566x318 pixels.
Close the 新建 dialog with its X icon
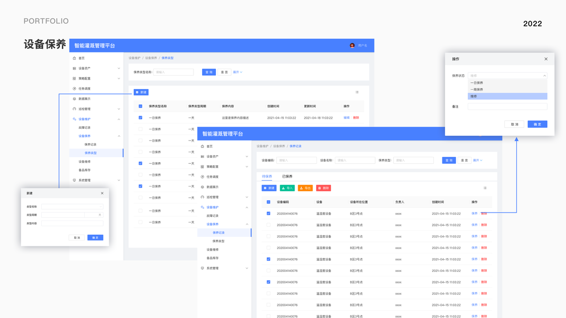tap(102, 193)
